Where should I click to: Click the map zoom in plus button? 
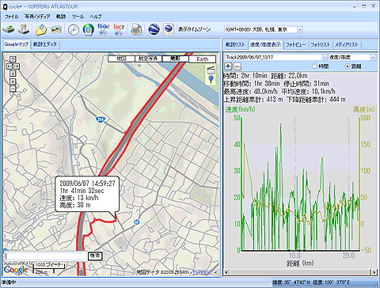point(13,81)
